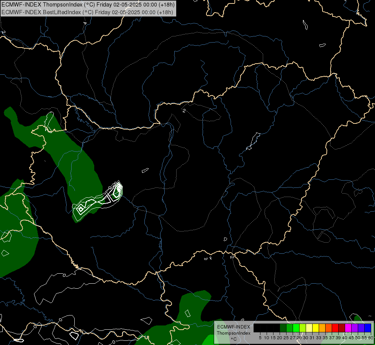
Task: Pick the pale yellow 30–31 legend swatch
Action: 309,328
